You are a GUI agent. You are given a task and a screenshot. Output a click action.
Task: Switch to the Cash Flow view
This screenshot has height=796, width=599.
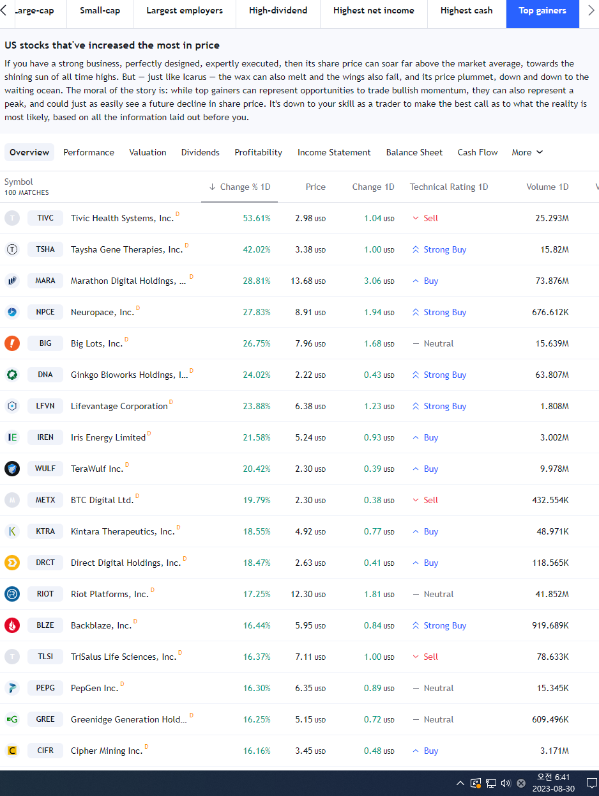point(478,152)
